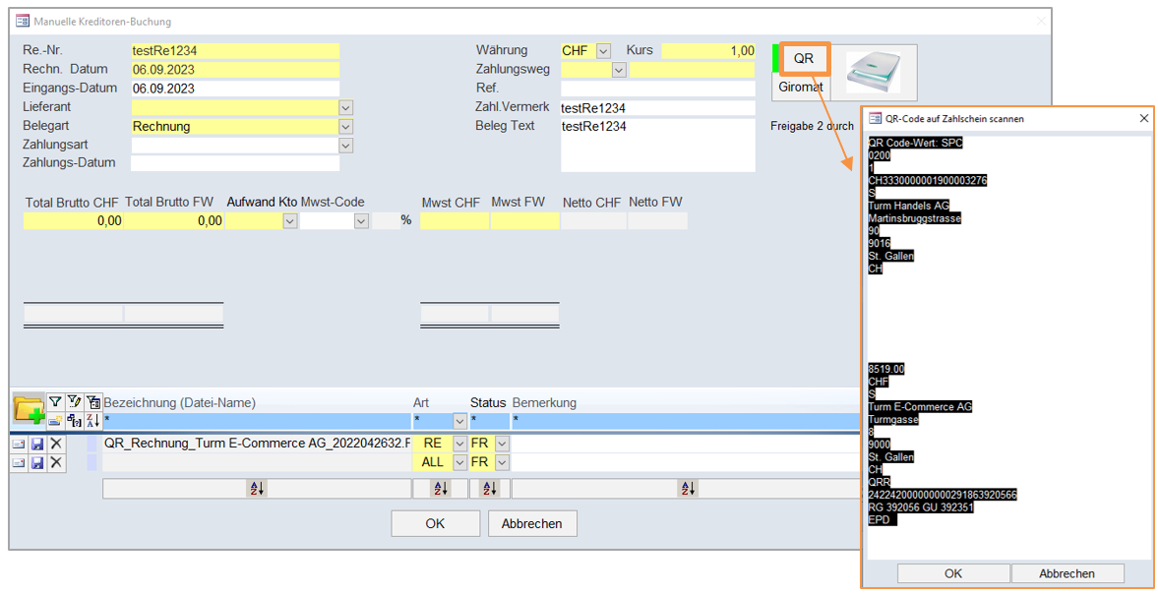
Task: Click the Z-A sort icon in the document toolbar
Action: tap(93, 420)
